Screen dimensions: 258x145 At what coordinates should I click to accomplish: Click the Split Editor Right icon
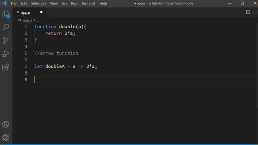[x=248, y=12]
